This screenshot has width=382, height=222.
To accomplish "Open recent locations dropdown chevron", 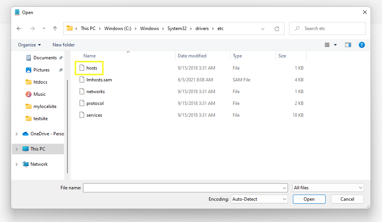I will coord(44,29).
